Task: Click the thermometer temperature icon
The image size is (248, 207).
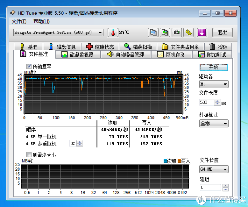Action: pyautogui.click(x=113, y=32)
